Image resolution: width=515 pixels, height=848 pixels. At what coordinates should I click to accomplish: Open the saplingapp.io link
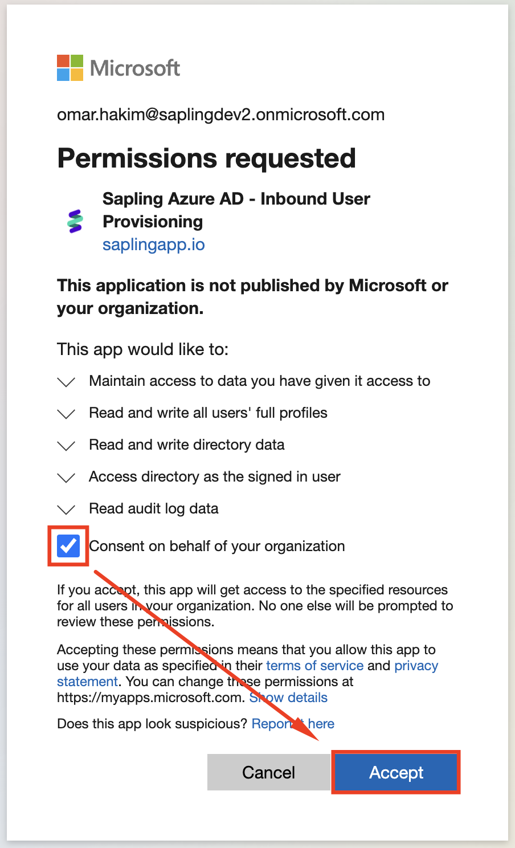153,244
